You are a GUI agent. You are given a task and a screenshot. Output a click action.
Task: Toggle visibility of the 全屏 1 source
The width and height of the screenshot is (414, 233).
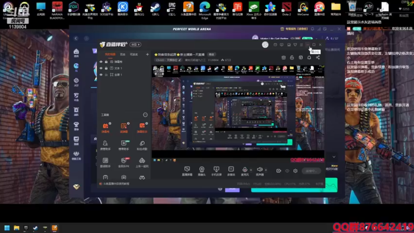point(101,75)
